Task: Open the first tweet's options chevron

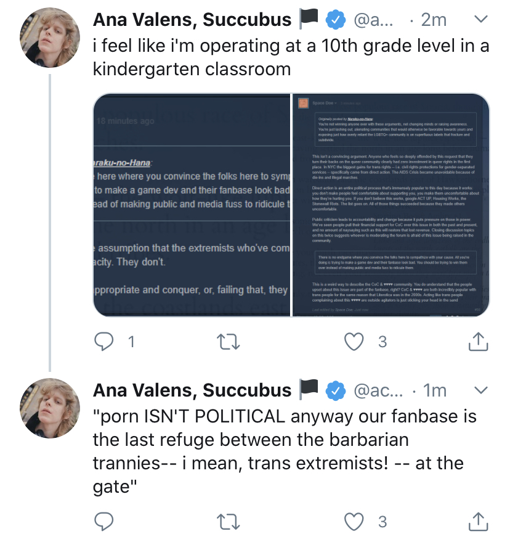Action: click(481, 20)
